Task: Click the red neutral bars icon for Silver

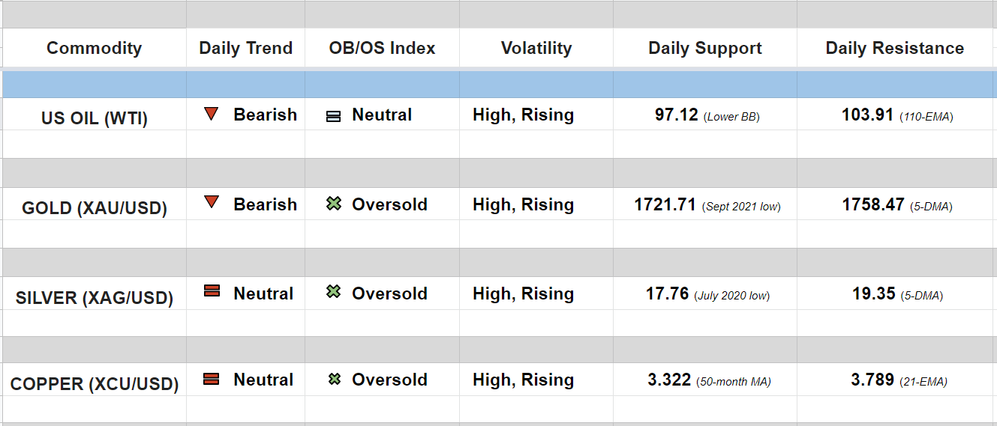Action: (212, 291)
